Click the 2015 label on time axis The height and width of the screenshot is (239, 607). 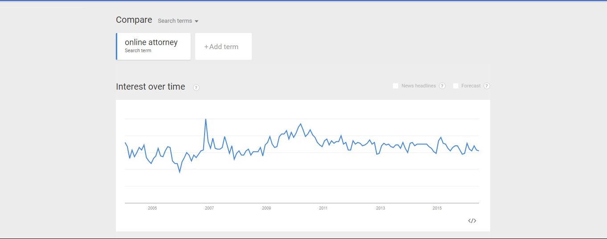437,208
